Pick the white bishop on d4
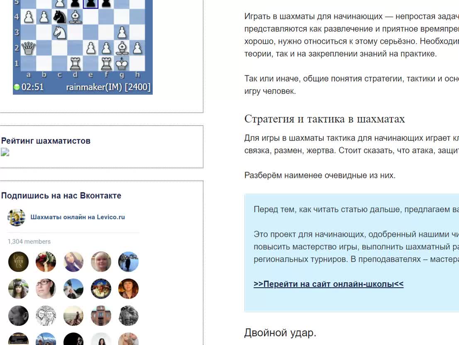The height and width of the screenshot is (345, 459). click(x=75, y=17)
